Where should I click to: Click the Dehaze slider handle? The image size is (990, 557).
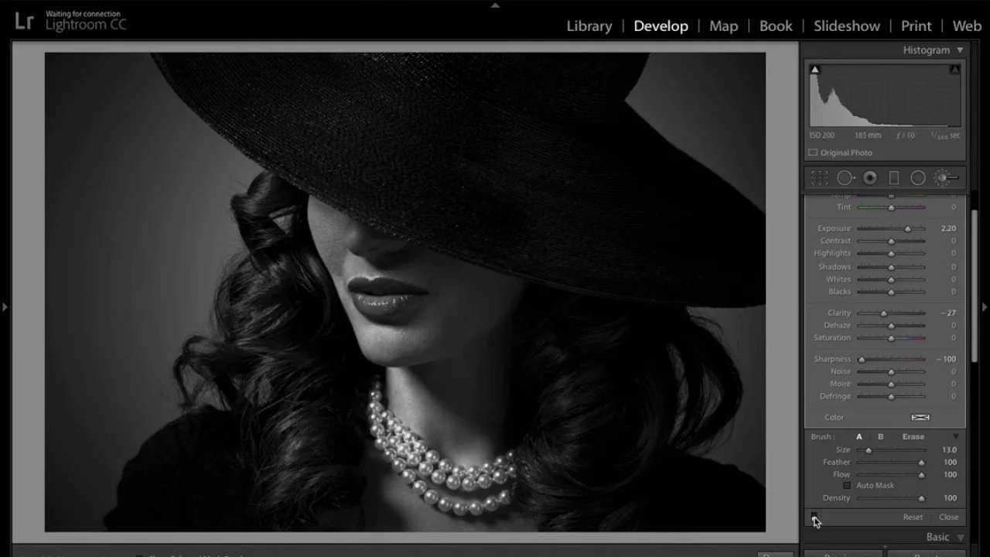(891, 326)
